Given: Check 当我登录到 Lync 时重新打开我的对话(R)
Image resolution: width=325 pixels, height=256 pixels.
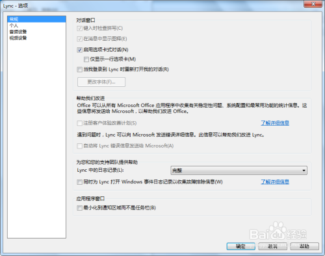Looking at the screenshot, I should point(79,69).
